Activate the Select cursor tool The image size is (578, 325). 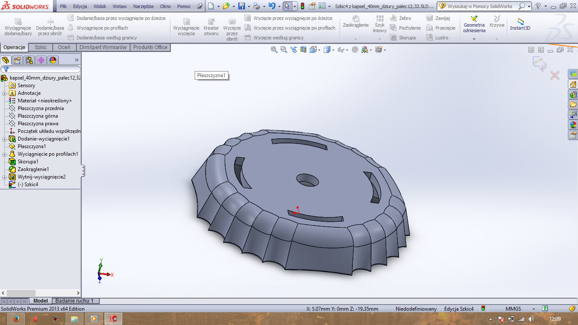coord(287,6)
